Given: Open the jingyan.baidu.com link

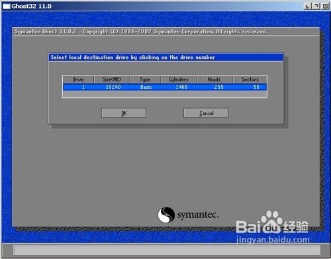Looking at the screenshot, I should coord(273,240).
